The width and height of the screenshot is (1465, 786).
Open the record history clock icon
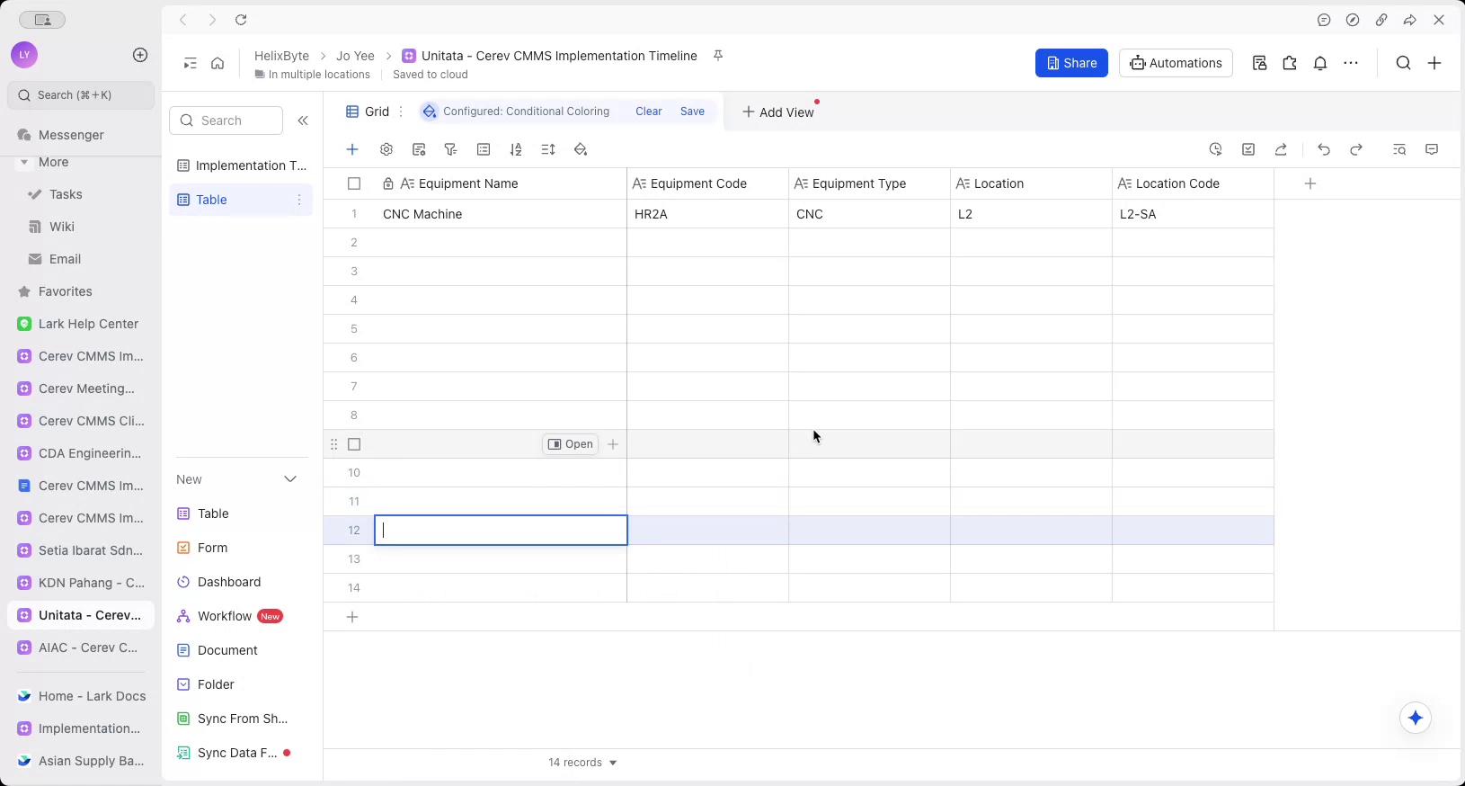tap(1216, 149)
